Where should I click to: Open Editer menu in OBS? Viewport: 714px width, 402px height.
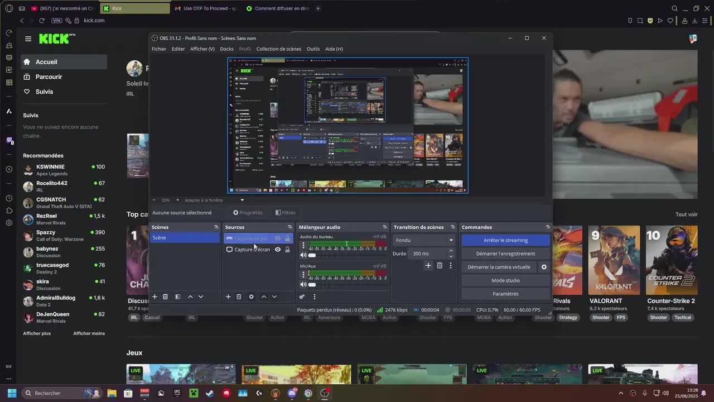178,49
